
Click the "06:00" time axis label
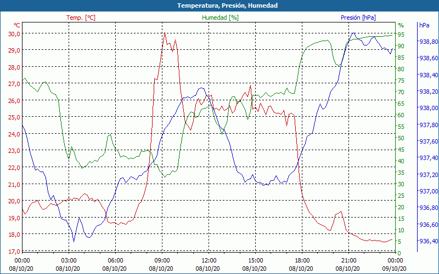pyautogui.click(x=115, y=261)
